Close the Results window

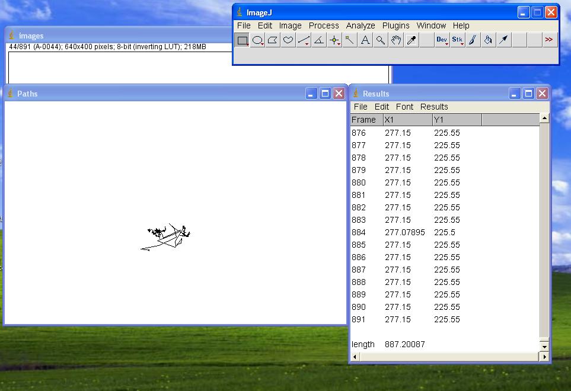click(542, 94)
